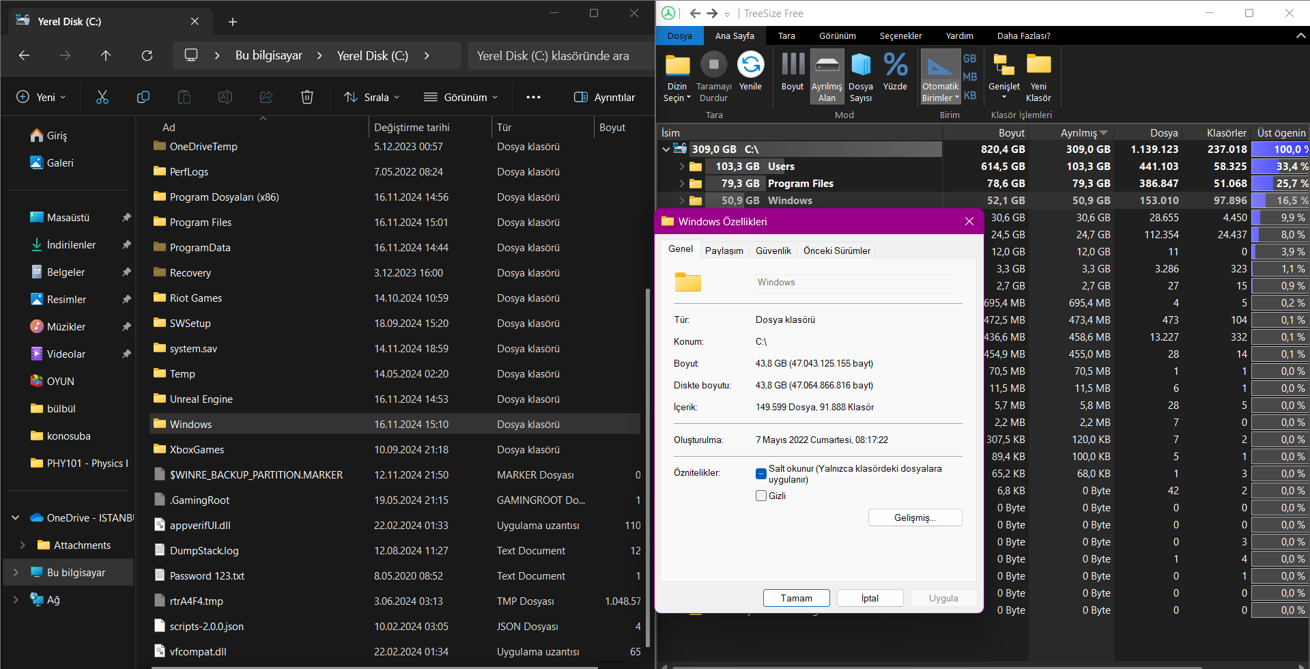Switch to the Paylaşım tab in properties
The width and height of the screenshot is (1310, 669).
tap(724, 251)
